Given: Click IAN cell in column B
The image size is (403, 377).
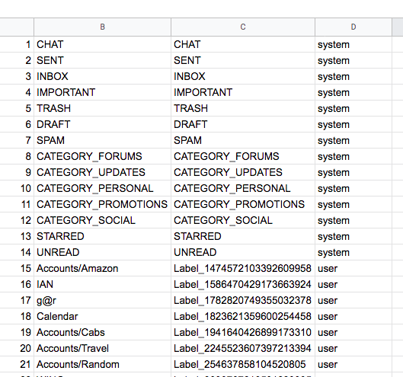Looking at the screenshot, I should click(x=102, y=284).
